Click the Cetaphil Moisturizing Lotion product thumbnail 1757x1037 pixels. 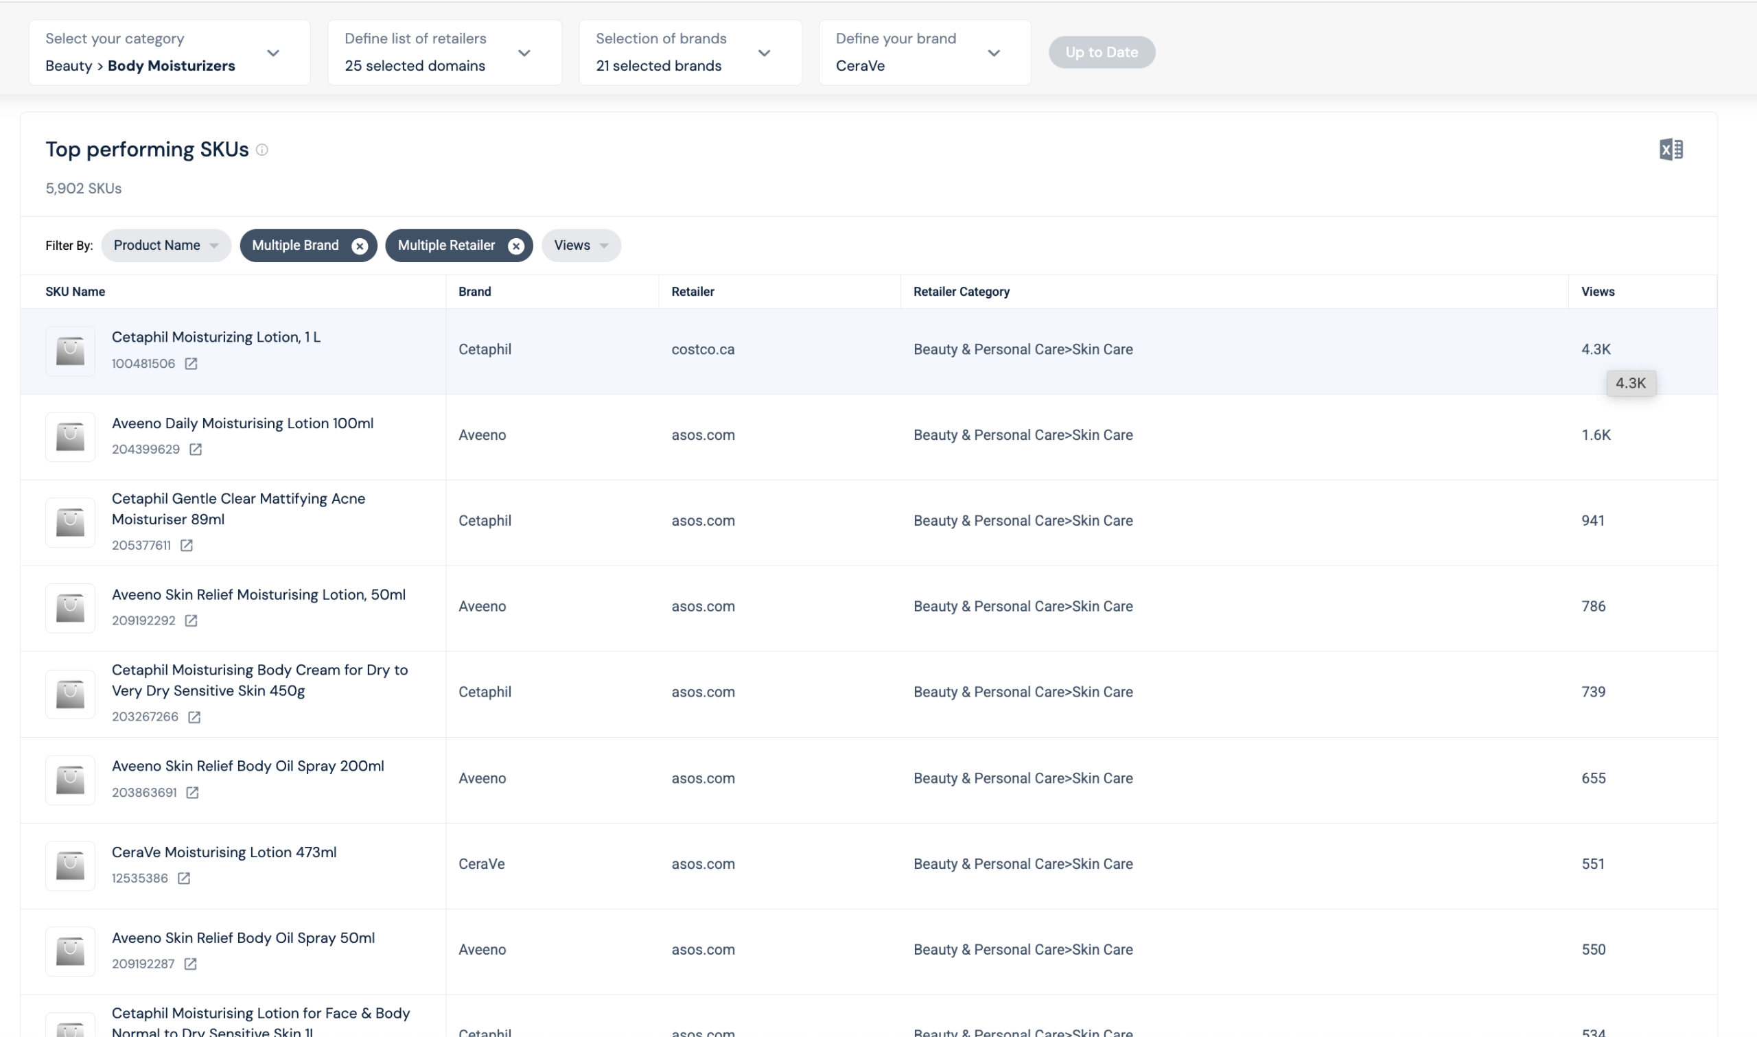(70, 351)
